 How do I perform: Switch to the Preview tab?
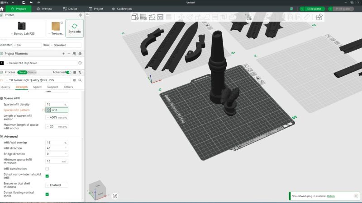click(x=44, y=9)
